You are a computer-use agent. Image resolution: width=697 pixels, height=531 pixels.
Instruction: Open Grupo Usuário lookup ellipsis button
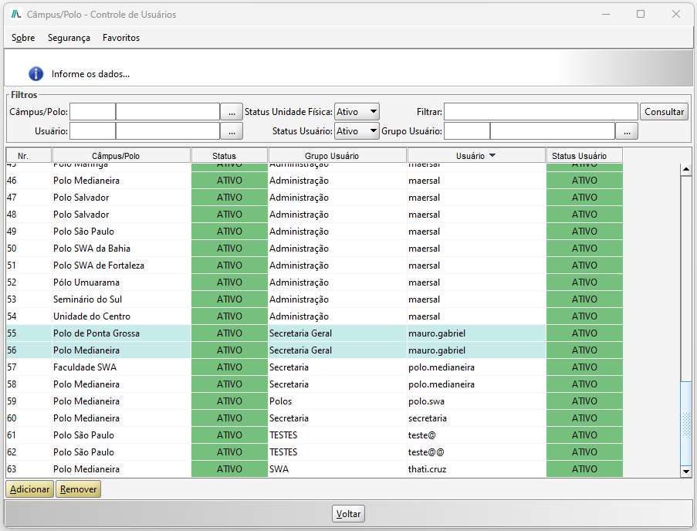(627, 131)
